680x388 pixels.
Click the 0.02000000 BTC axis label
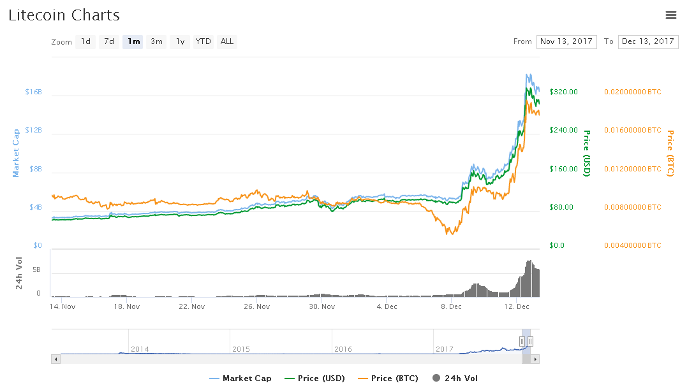633,92
